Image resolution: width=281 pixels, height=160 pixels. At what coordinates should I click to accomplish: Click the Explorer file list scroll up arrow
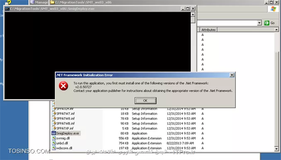pos(276,30)
